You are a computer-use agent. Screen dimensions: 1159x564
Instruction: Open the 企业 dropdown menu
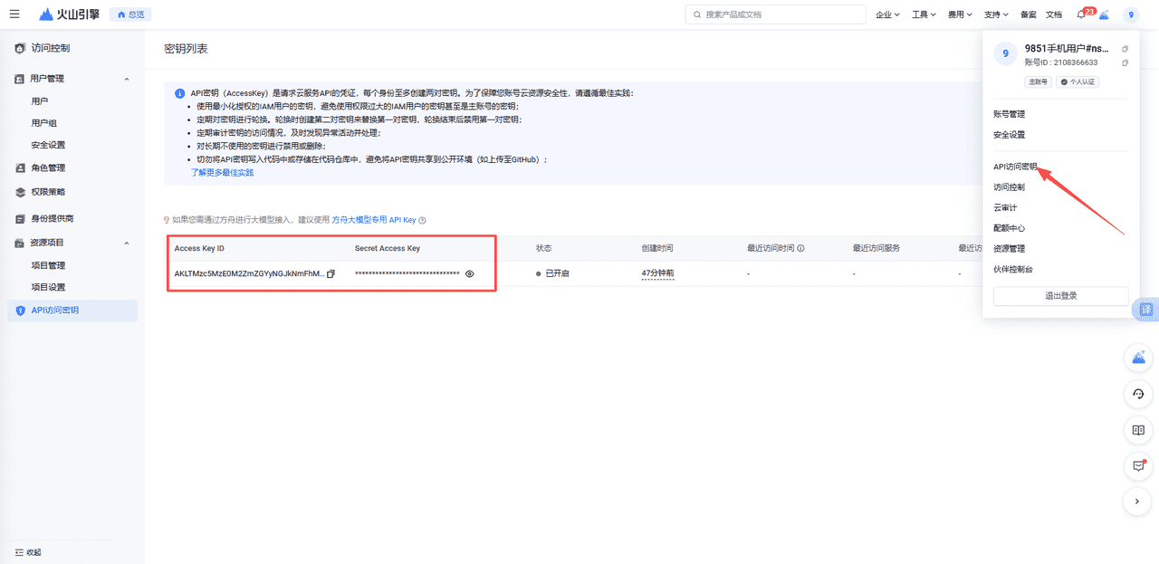886,14
